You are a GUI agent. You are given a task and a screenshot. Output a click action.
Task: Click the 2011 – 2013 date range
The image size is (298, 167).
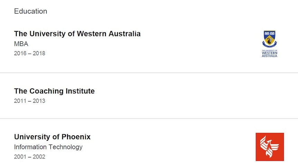coord(30,101)
